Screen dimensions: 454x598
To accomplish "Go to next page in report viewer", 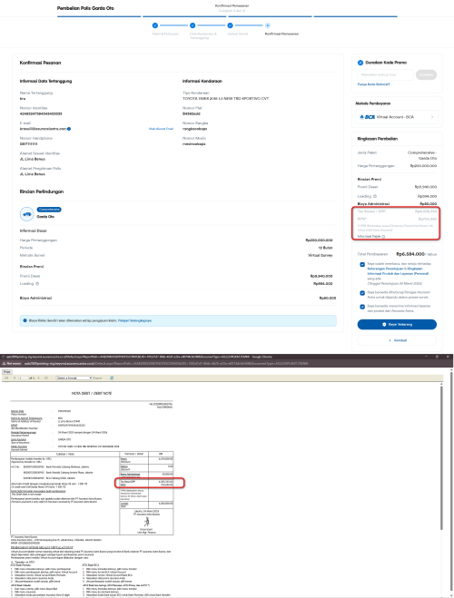I will tap(38, 377).
